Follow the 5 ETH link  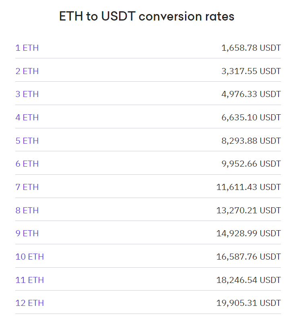[27, 141]
